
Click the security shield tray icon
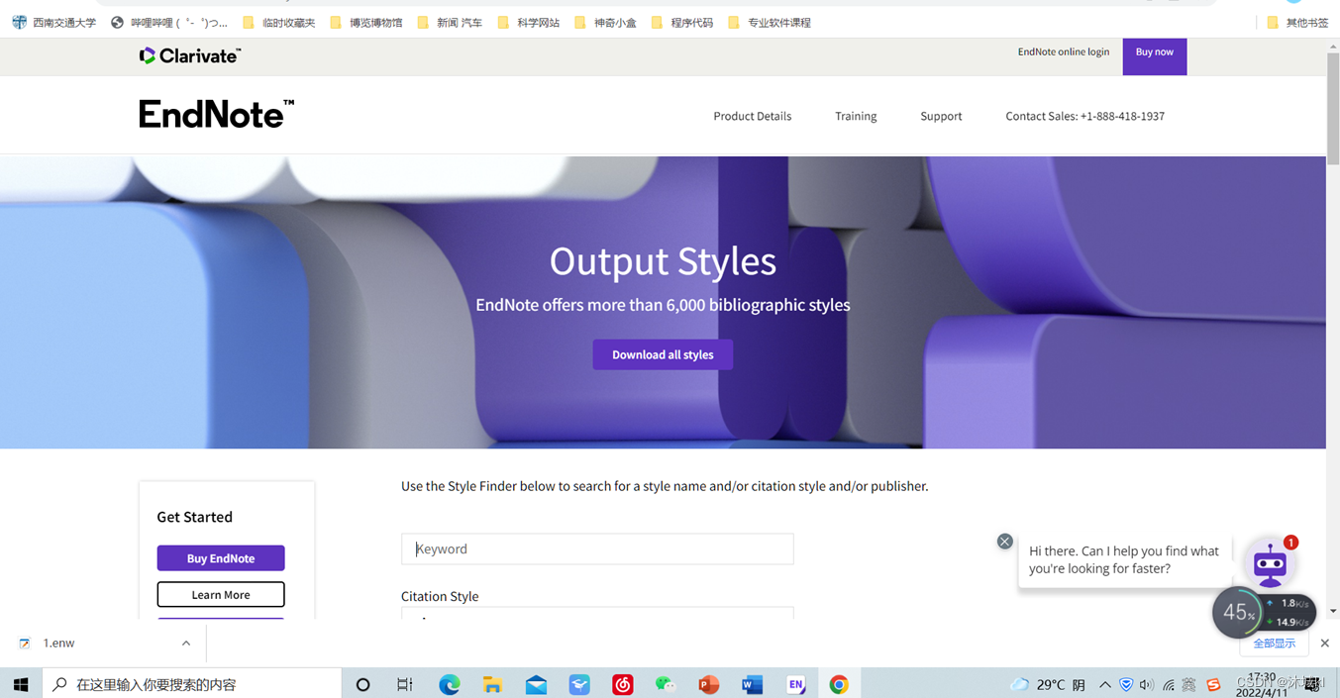pyautogui.click(x=1126, y=684)
